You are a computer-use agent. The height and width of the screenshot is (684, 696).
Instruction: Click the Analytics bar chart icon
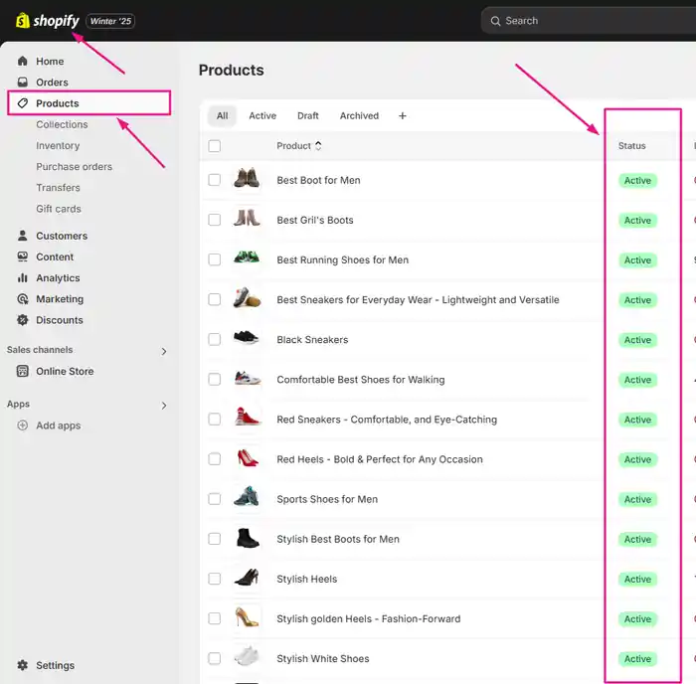(x=22, y=277)
